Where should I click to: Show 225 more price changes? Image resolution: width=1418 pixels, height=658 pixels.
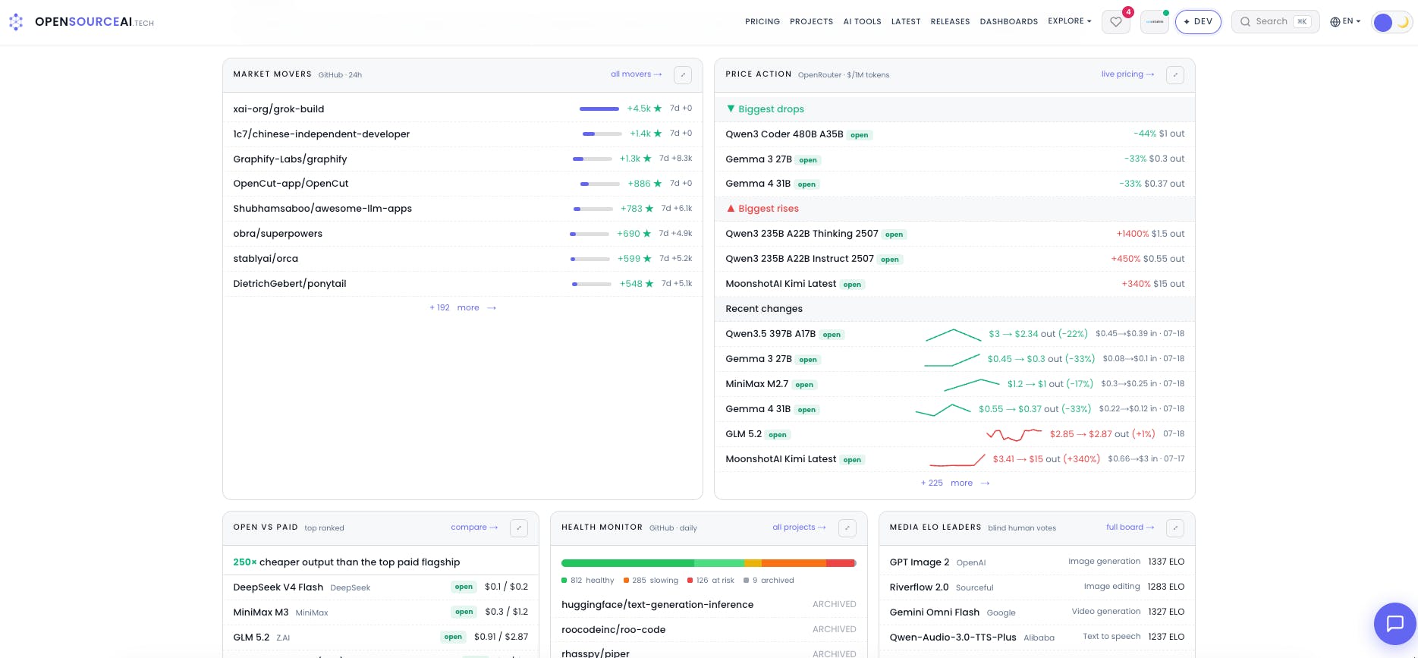(x=955, y=483)
